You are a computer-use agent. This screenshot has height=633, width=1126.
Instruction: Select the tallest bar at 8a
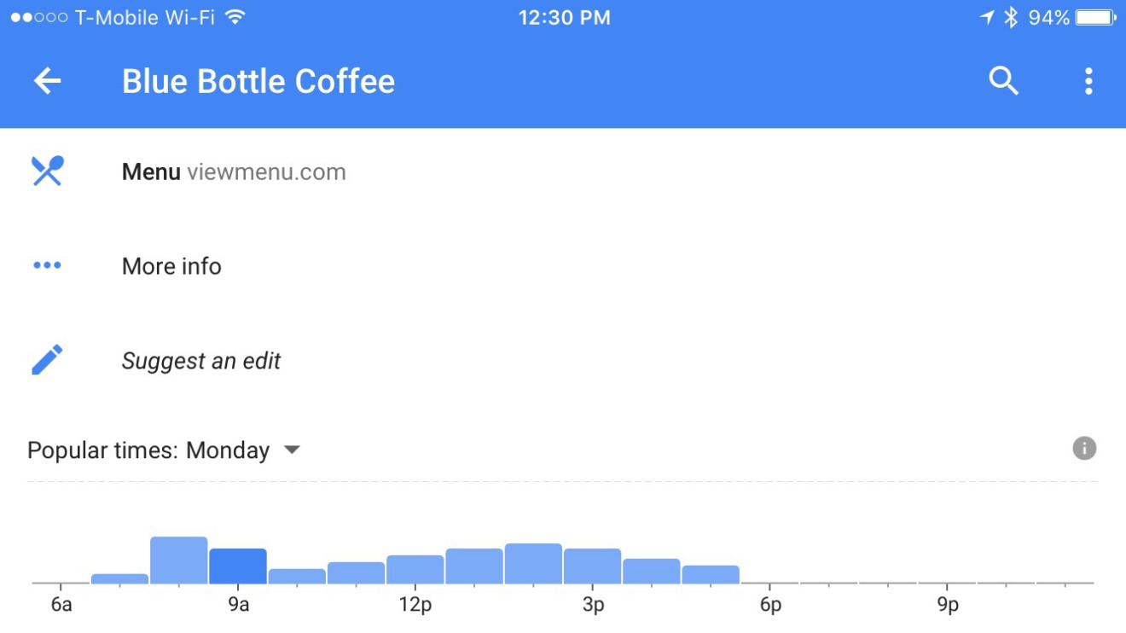pos(179,560)
